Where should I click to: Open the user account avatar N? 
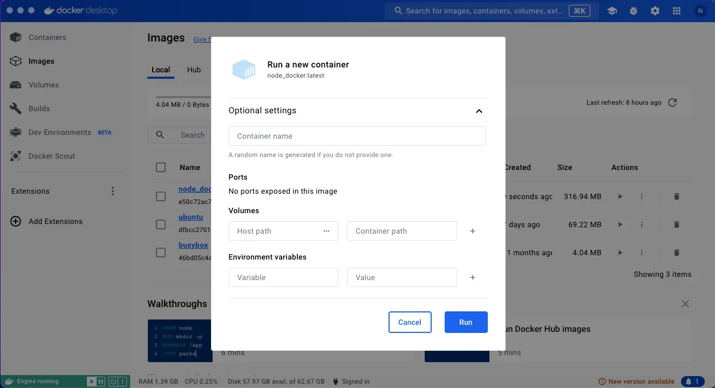coord(700,11)
